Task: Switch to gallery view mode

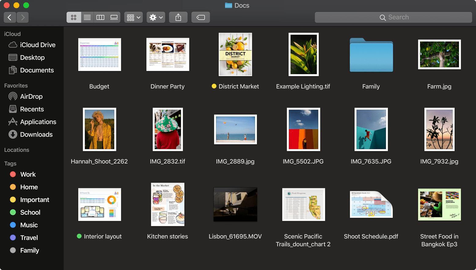Action: click(x=114, y=17)
